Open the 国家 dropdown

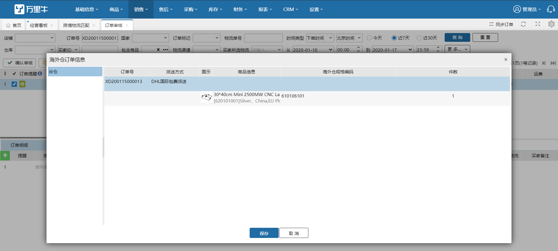tap(151, 38)
